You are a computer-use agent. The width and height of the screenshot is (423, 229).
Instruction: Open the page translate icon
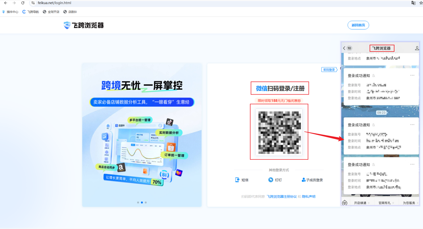point(413,3)
